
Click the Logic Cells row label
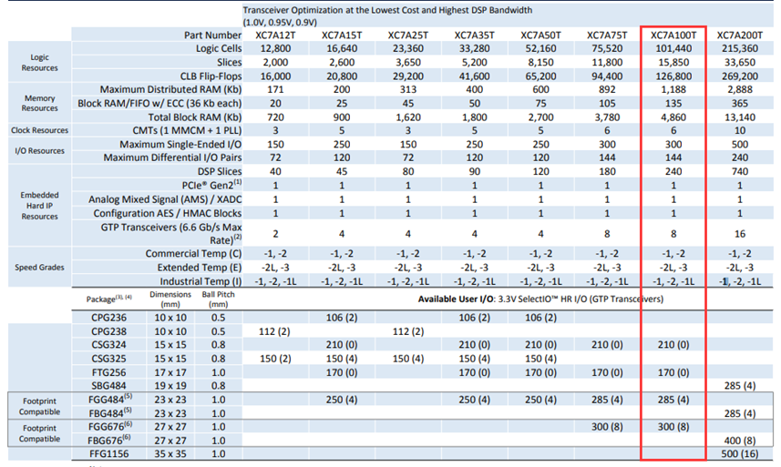click(219, 49)
